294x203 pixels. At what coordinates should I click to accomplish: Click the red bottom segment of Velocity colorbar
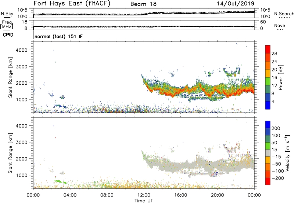click(268, 181)
